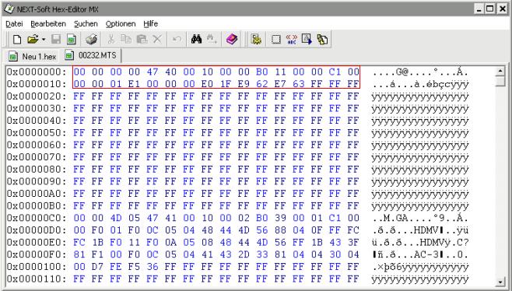The width and height of the screenshot is (512, 291).
Task: Open the Datei menu
Action: click(14, 24)
